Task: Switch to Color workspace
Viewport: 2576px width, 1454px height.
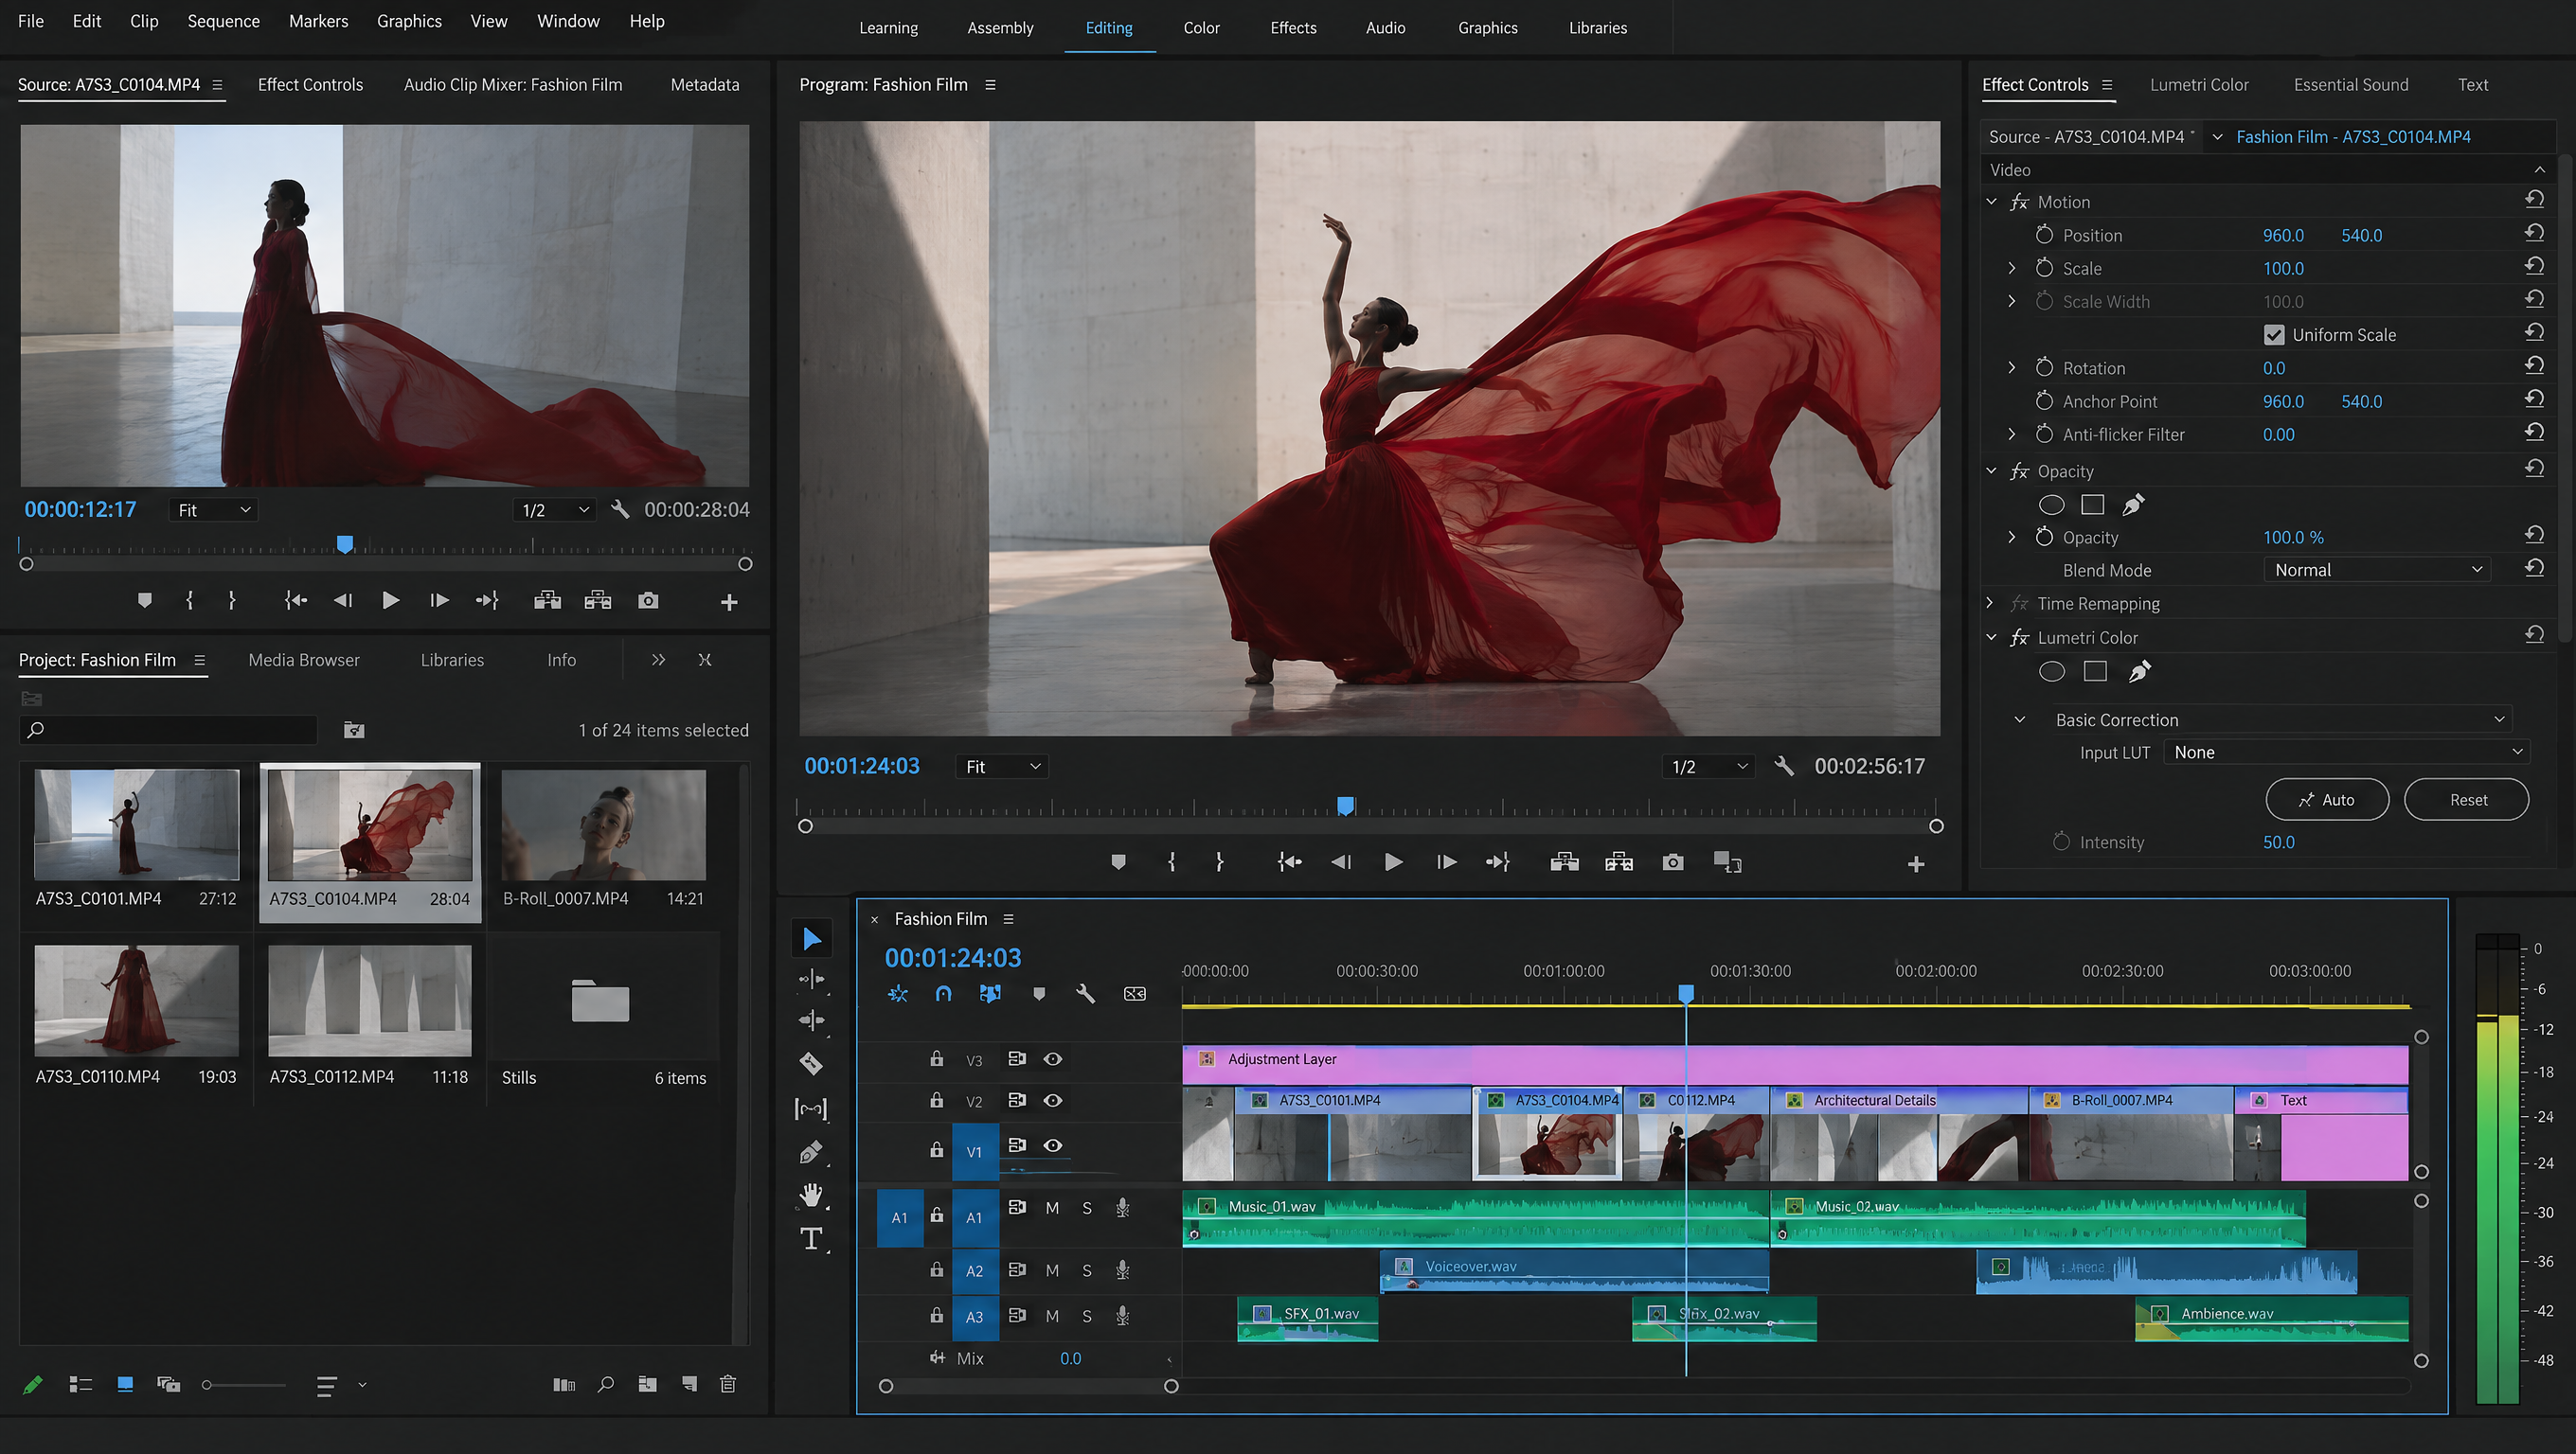Action: tap(1201, 28)
